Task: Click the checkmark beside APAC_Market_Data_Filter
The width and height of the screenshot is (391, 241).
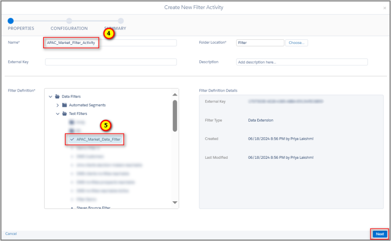Action: (72, 139)
